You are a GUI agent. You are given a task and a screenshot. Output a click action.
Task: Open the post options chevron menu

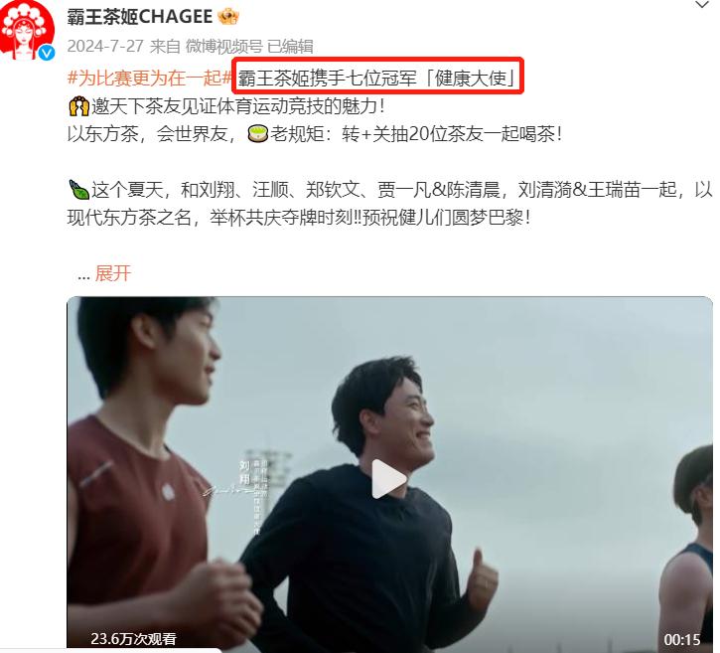702,6
